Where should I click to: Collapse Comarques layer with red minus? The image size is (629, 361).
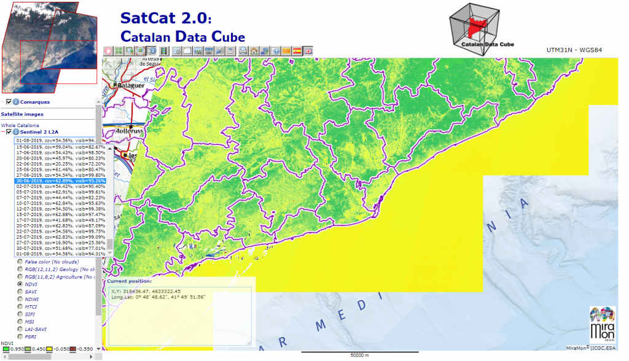(3, 102)
